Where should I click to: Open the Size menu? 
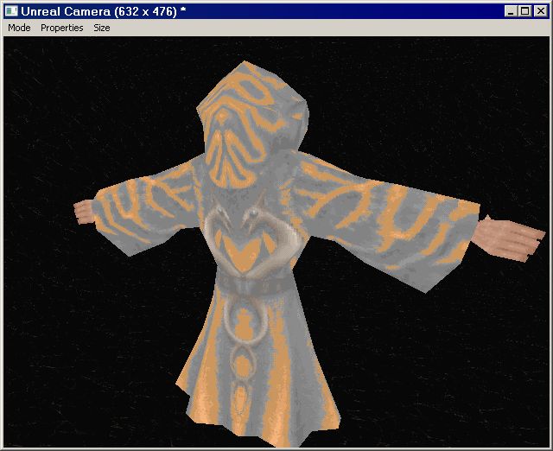tap(102, 28)
